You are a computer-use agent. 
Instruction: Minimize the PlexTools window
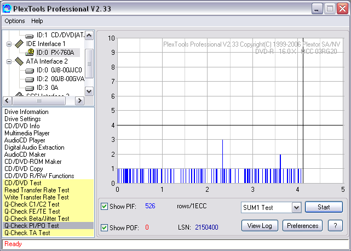317,9
